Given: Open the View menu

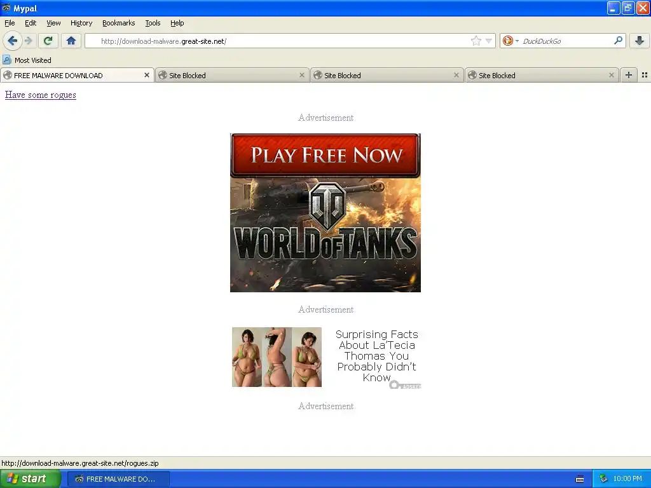Looking at the screenshot, I should [x=53, y=23].
